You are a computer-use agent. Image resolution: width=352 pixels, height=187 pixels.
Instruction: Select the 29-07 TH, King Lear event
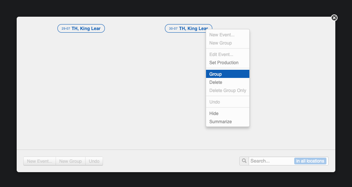81,29
